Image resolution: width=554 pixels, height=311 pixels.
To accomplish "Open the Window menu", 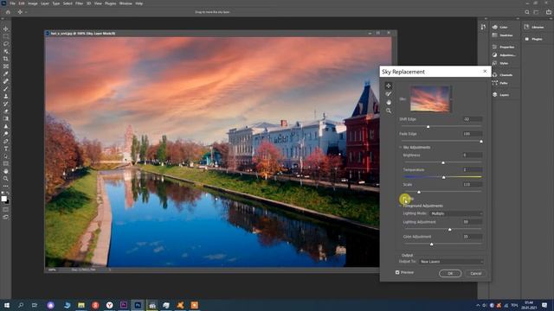I will (126, 3).
